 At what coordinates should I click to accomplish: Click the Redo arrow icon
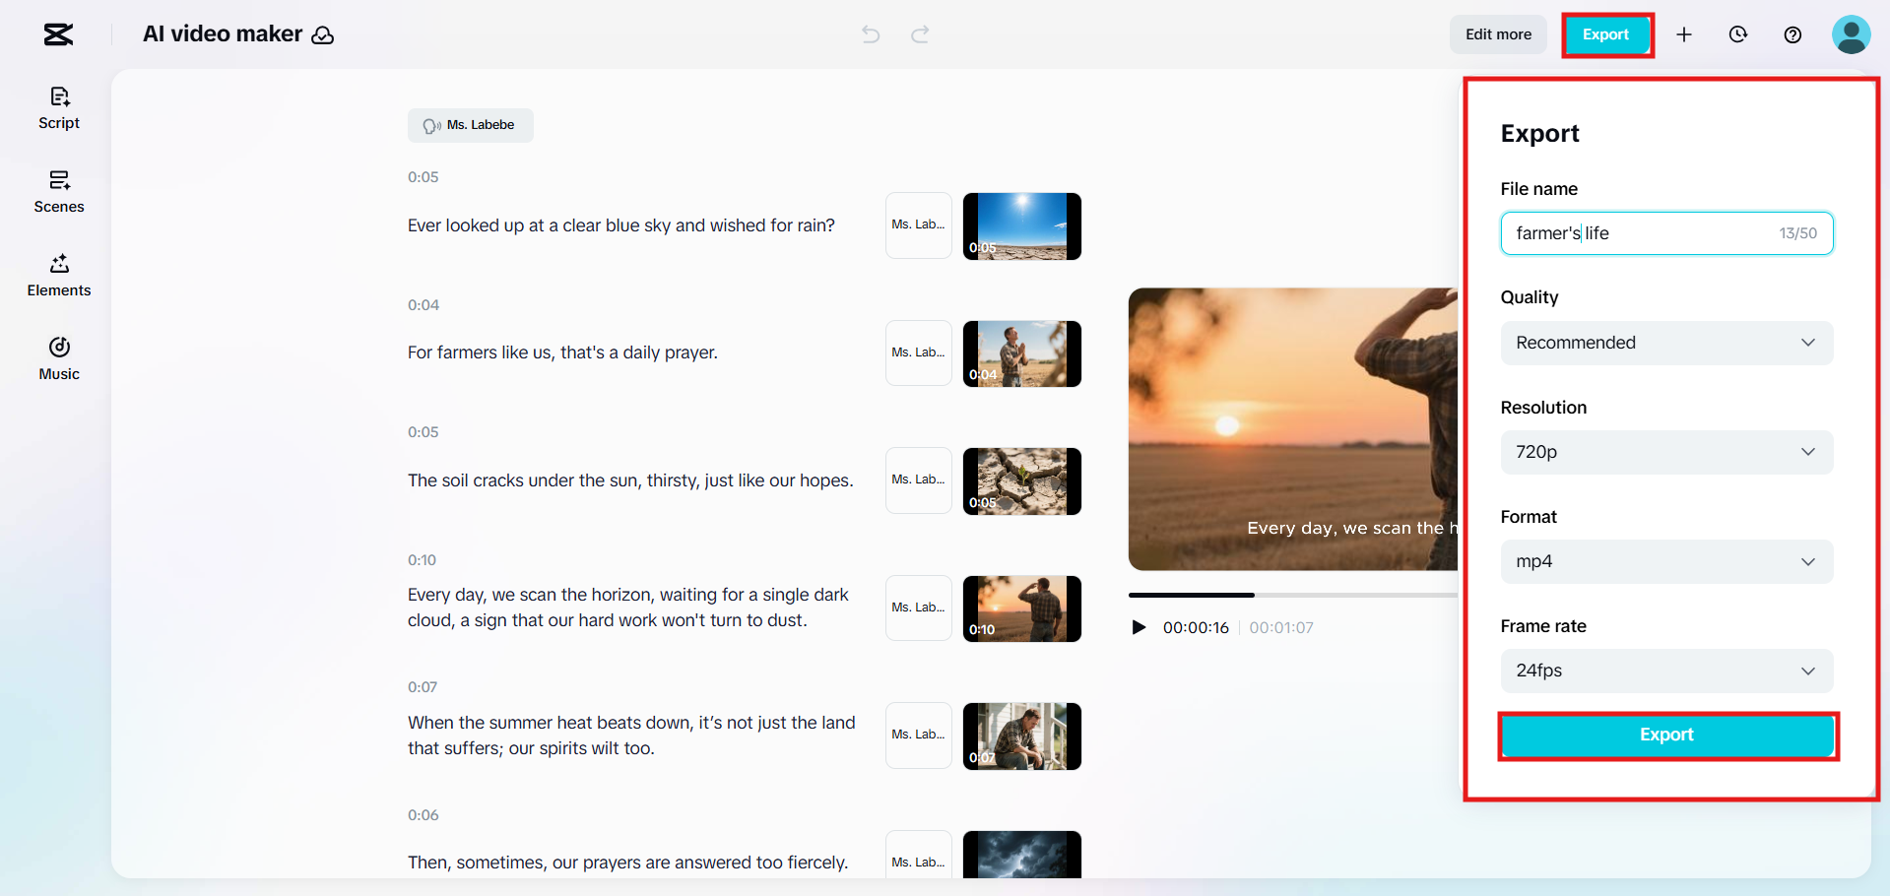(x=920, y=34)
